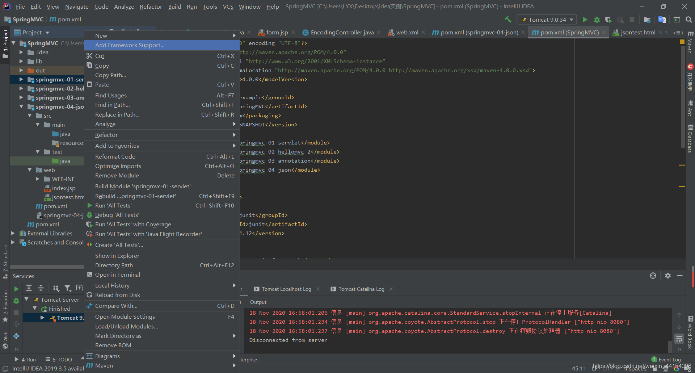The width and height of the screenshot is (695, 373).
Task: Choose Reformat Code in context menu
Action: pyautogui.click(x=162, y=156)
